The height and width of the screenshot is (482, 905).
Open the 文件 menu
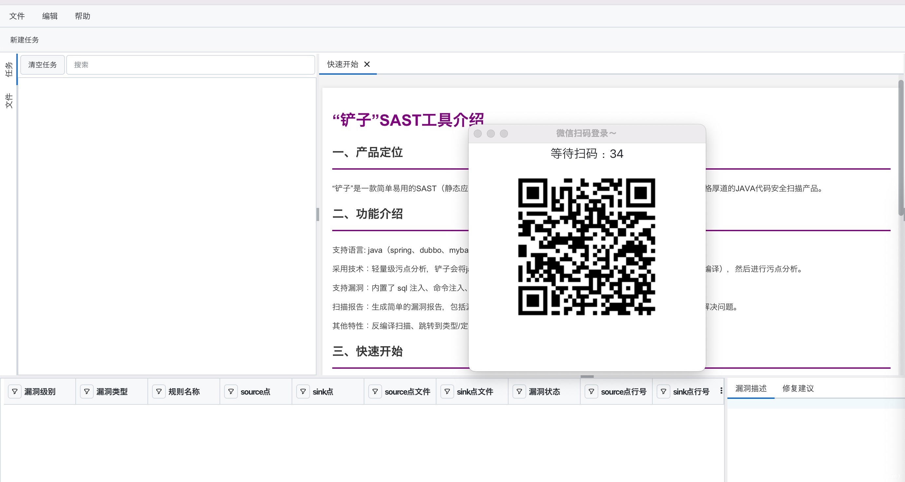point(17,16)
